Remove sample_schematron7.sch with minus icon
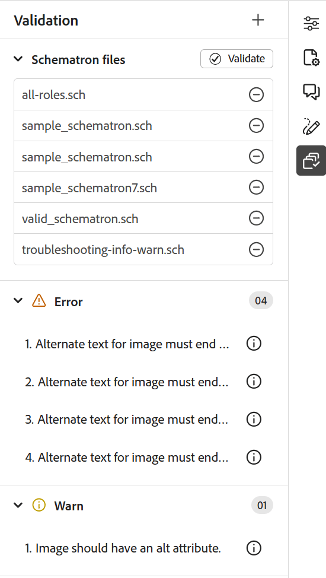Image resolution: width=326 pixels, height=578 pixels. (x=256, y=188)
